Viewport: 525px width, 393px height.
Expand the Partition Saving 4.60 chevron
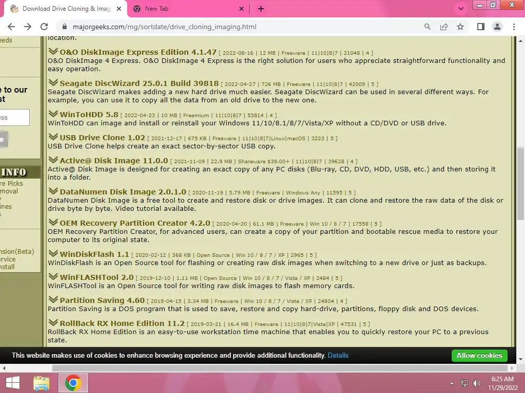(x=53, y=300)
